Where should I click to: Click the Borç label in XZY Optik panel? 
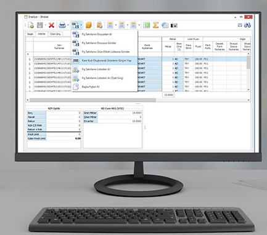tap(36, 113)
